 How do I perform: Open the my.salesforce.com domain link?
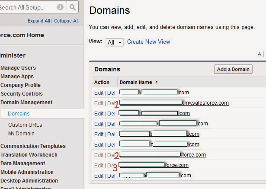click(174, 103)
